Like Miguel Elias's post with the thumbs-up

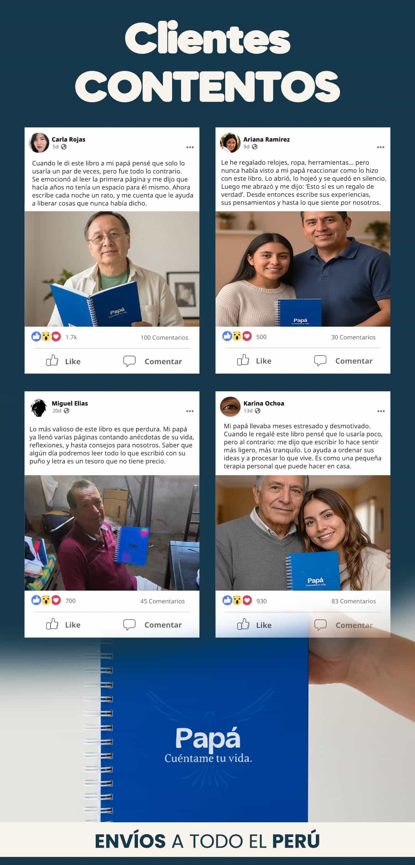pyautogui.click(x=63, y=625)
